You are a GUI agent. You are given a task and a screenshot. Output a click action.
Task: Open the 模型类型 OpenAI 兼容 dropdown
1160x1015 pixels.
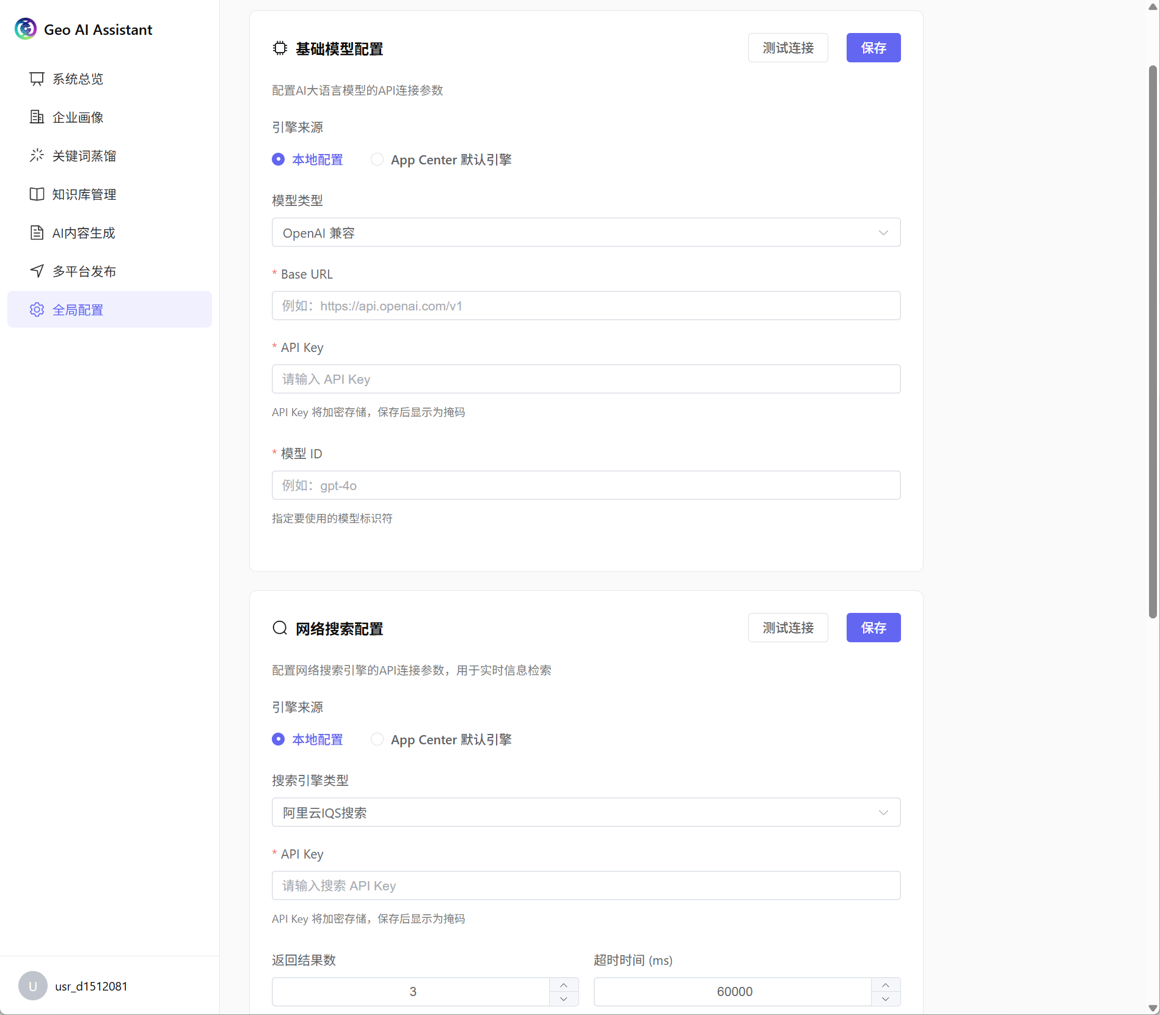[x=586, y=233]
